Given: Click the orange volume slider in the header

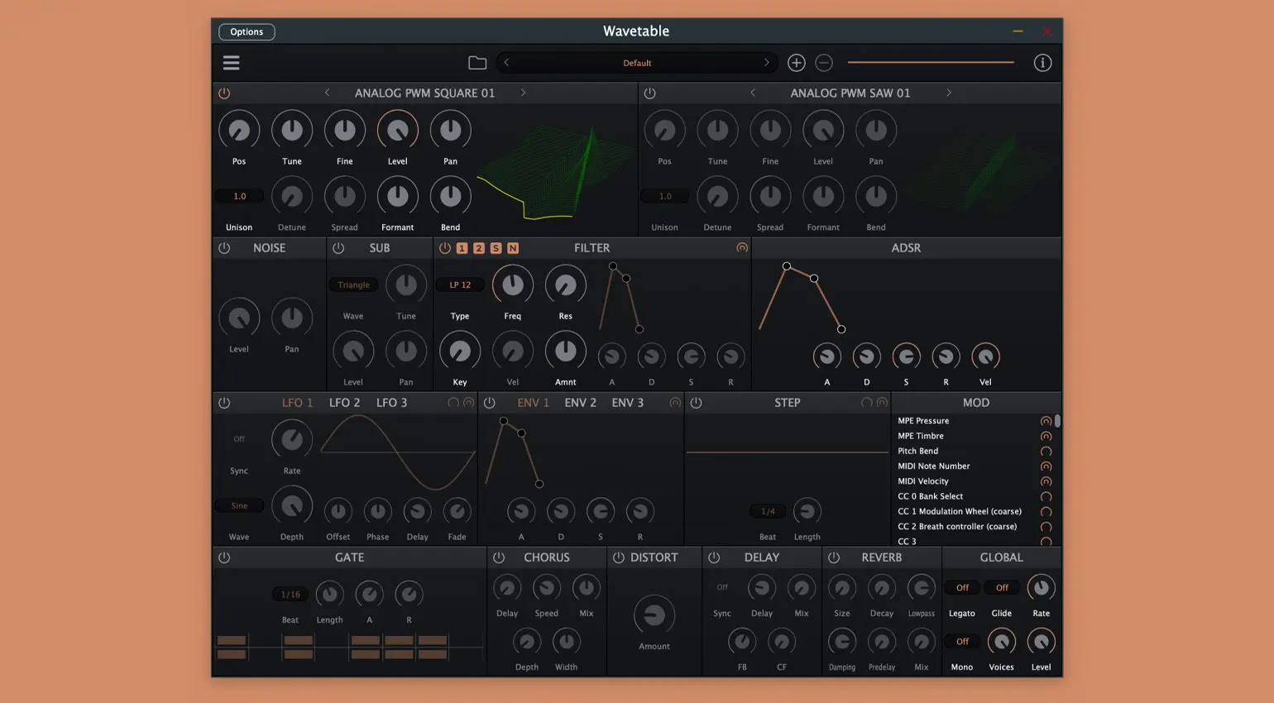Looking at the screenshot, I should click(931, 63).
